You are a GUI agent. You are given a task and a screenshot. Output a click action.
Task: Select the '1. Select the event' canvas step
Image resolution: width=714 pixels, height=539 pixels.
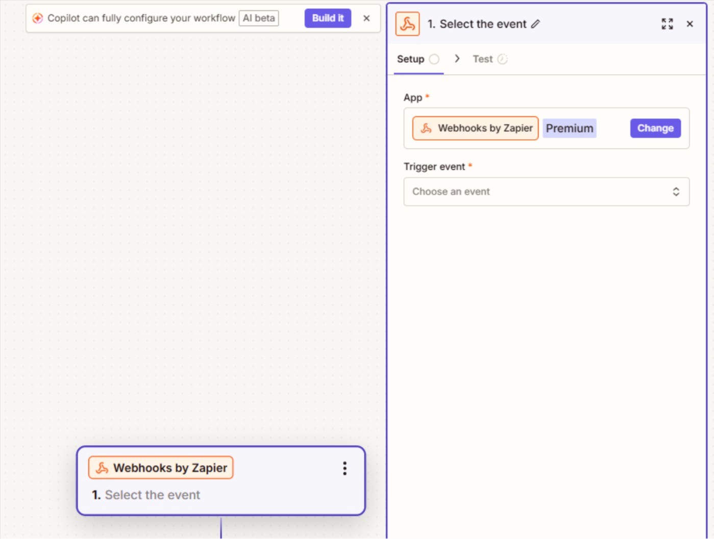221,481
